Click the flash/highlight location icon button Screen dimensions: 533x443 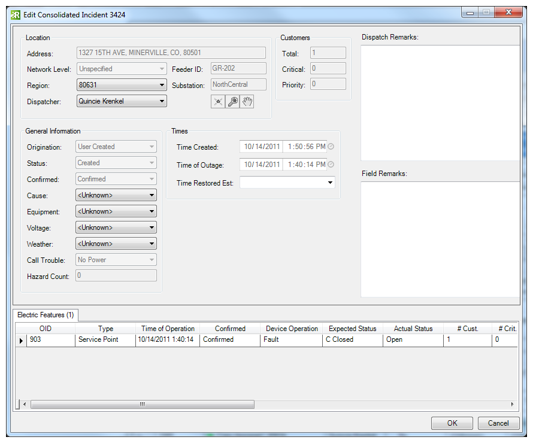[x=218, y=102]
